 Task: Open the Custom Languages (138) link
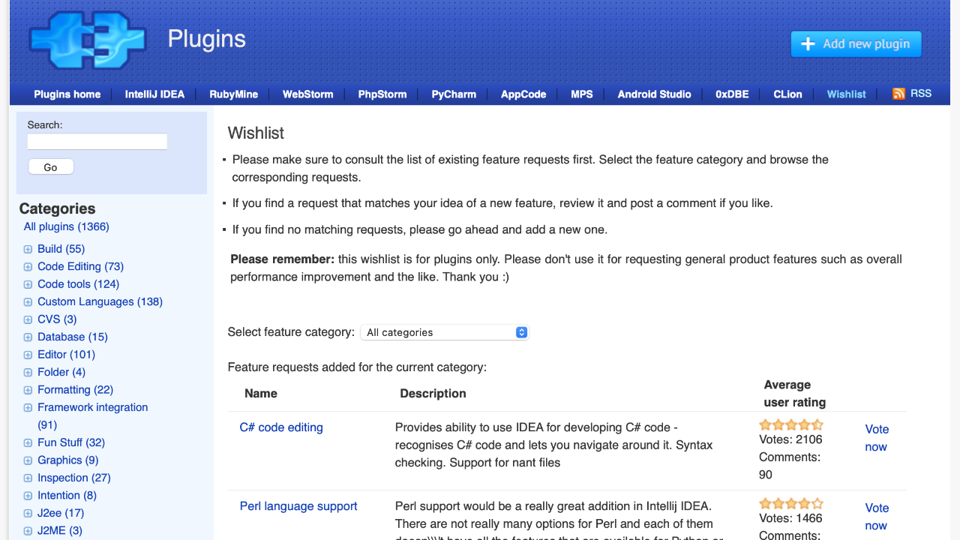click(x=100, y=301)
